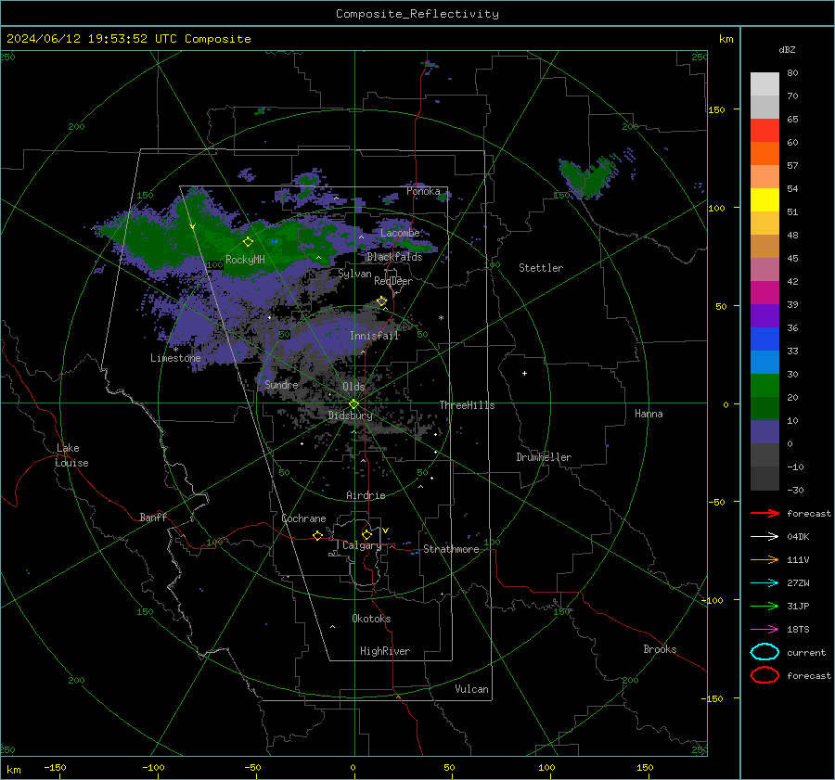The height and width of the screenshot is (780, 835).
Task: Click the Airdrie map label
Action: pos(366,495)
